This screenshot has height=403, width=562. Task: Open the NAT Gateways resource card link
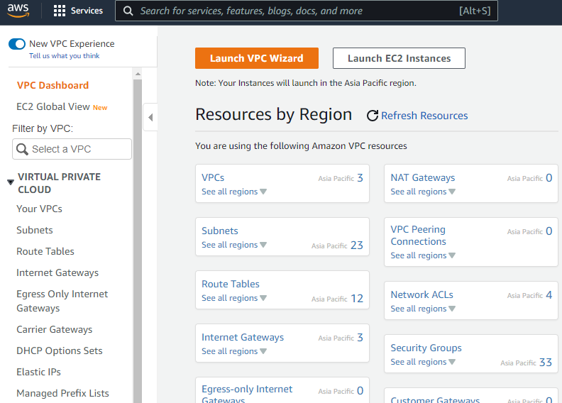coord(423,177)
